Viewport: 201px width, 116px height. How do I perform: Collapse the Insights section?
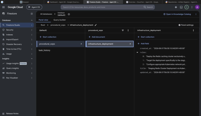pyautogui.click(x=32, y=58)
